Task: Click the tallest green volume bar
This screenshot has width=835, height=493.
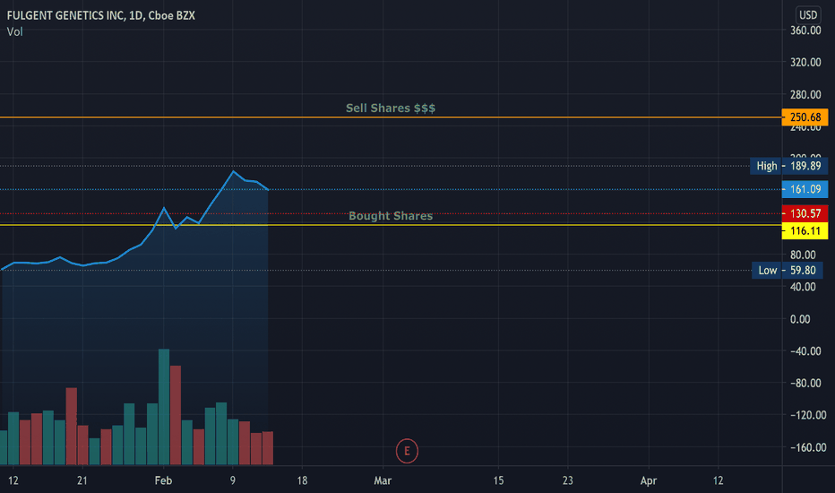Action: 164,407
